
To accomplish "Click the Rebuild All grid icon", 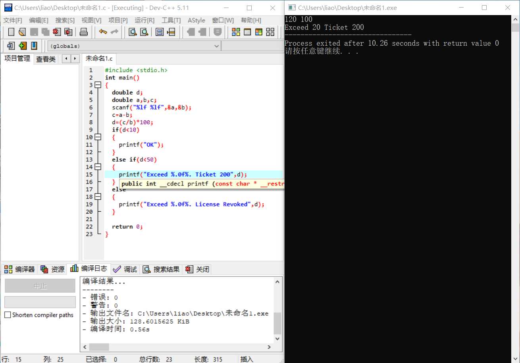I will point(270,32).
